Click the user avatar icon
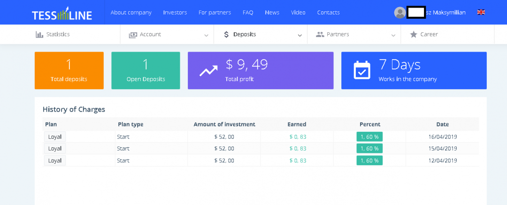507x205 pixels. (x=399, y=13)
